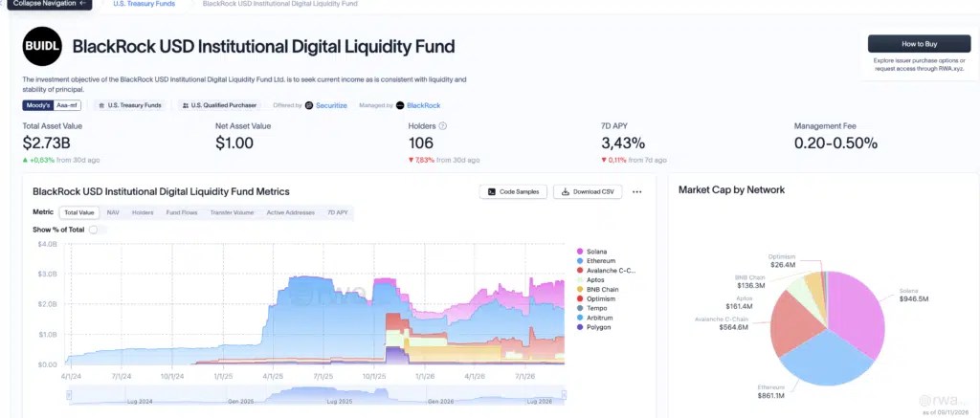Click the BlackRock logo icon
Image resolution: width=980 pixels, height=418 pixels.
(400, 105)
